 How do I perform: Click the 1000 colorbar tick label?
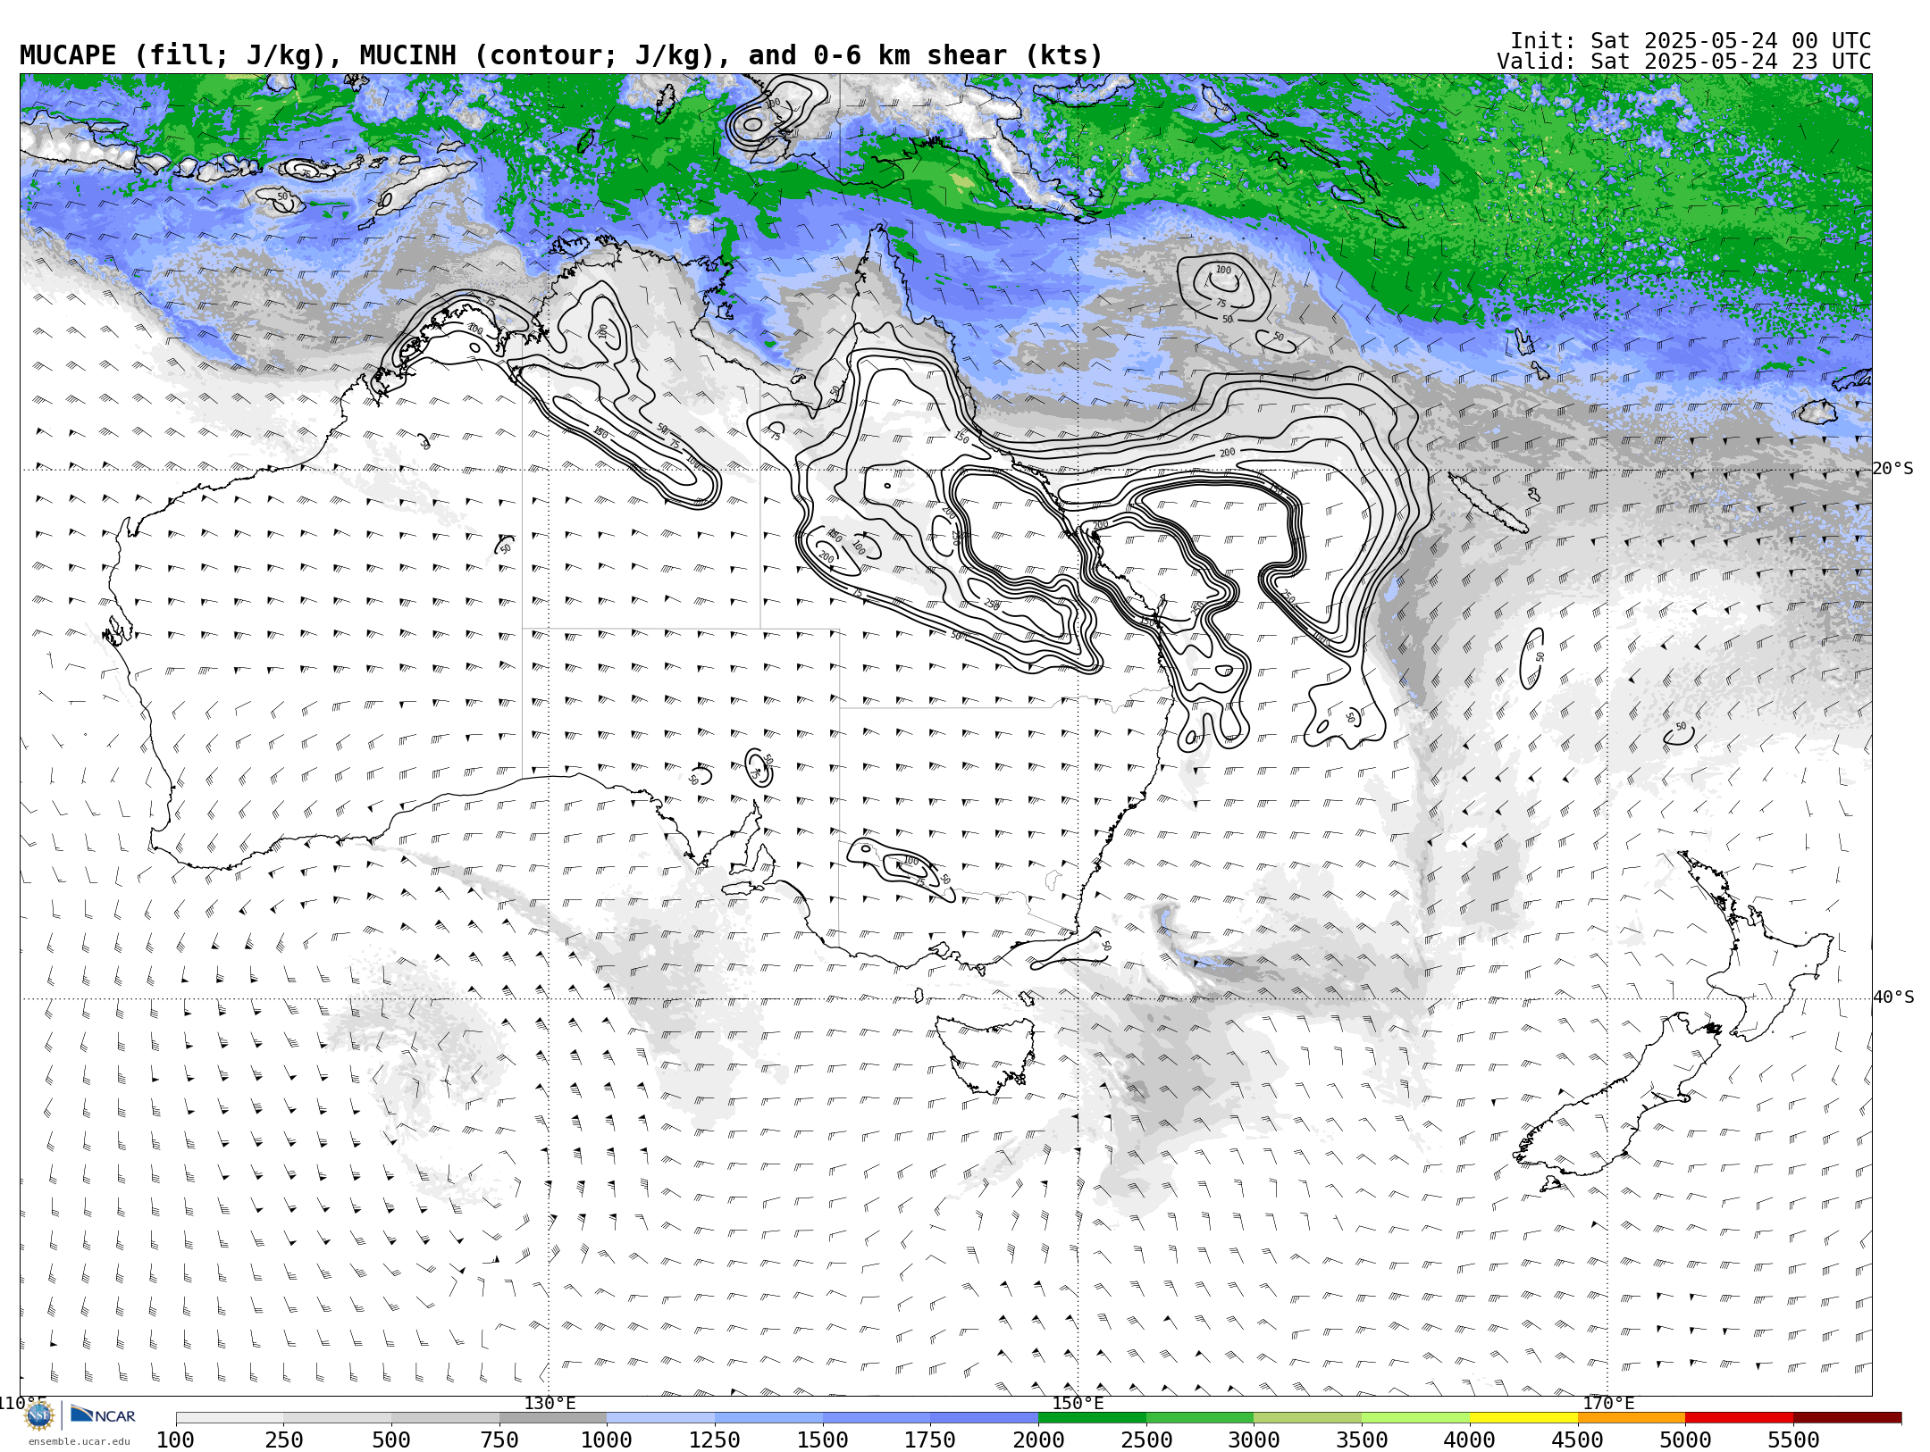pyautogui.click(x=607, y=1439)
